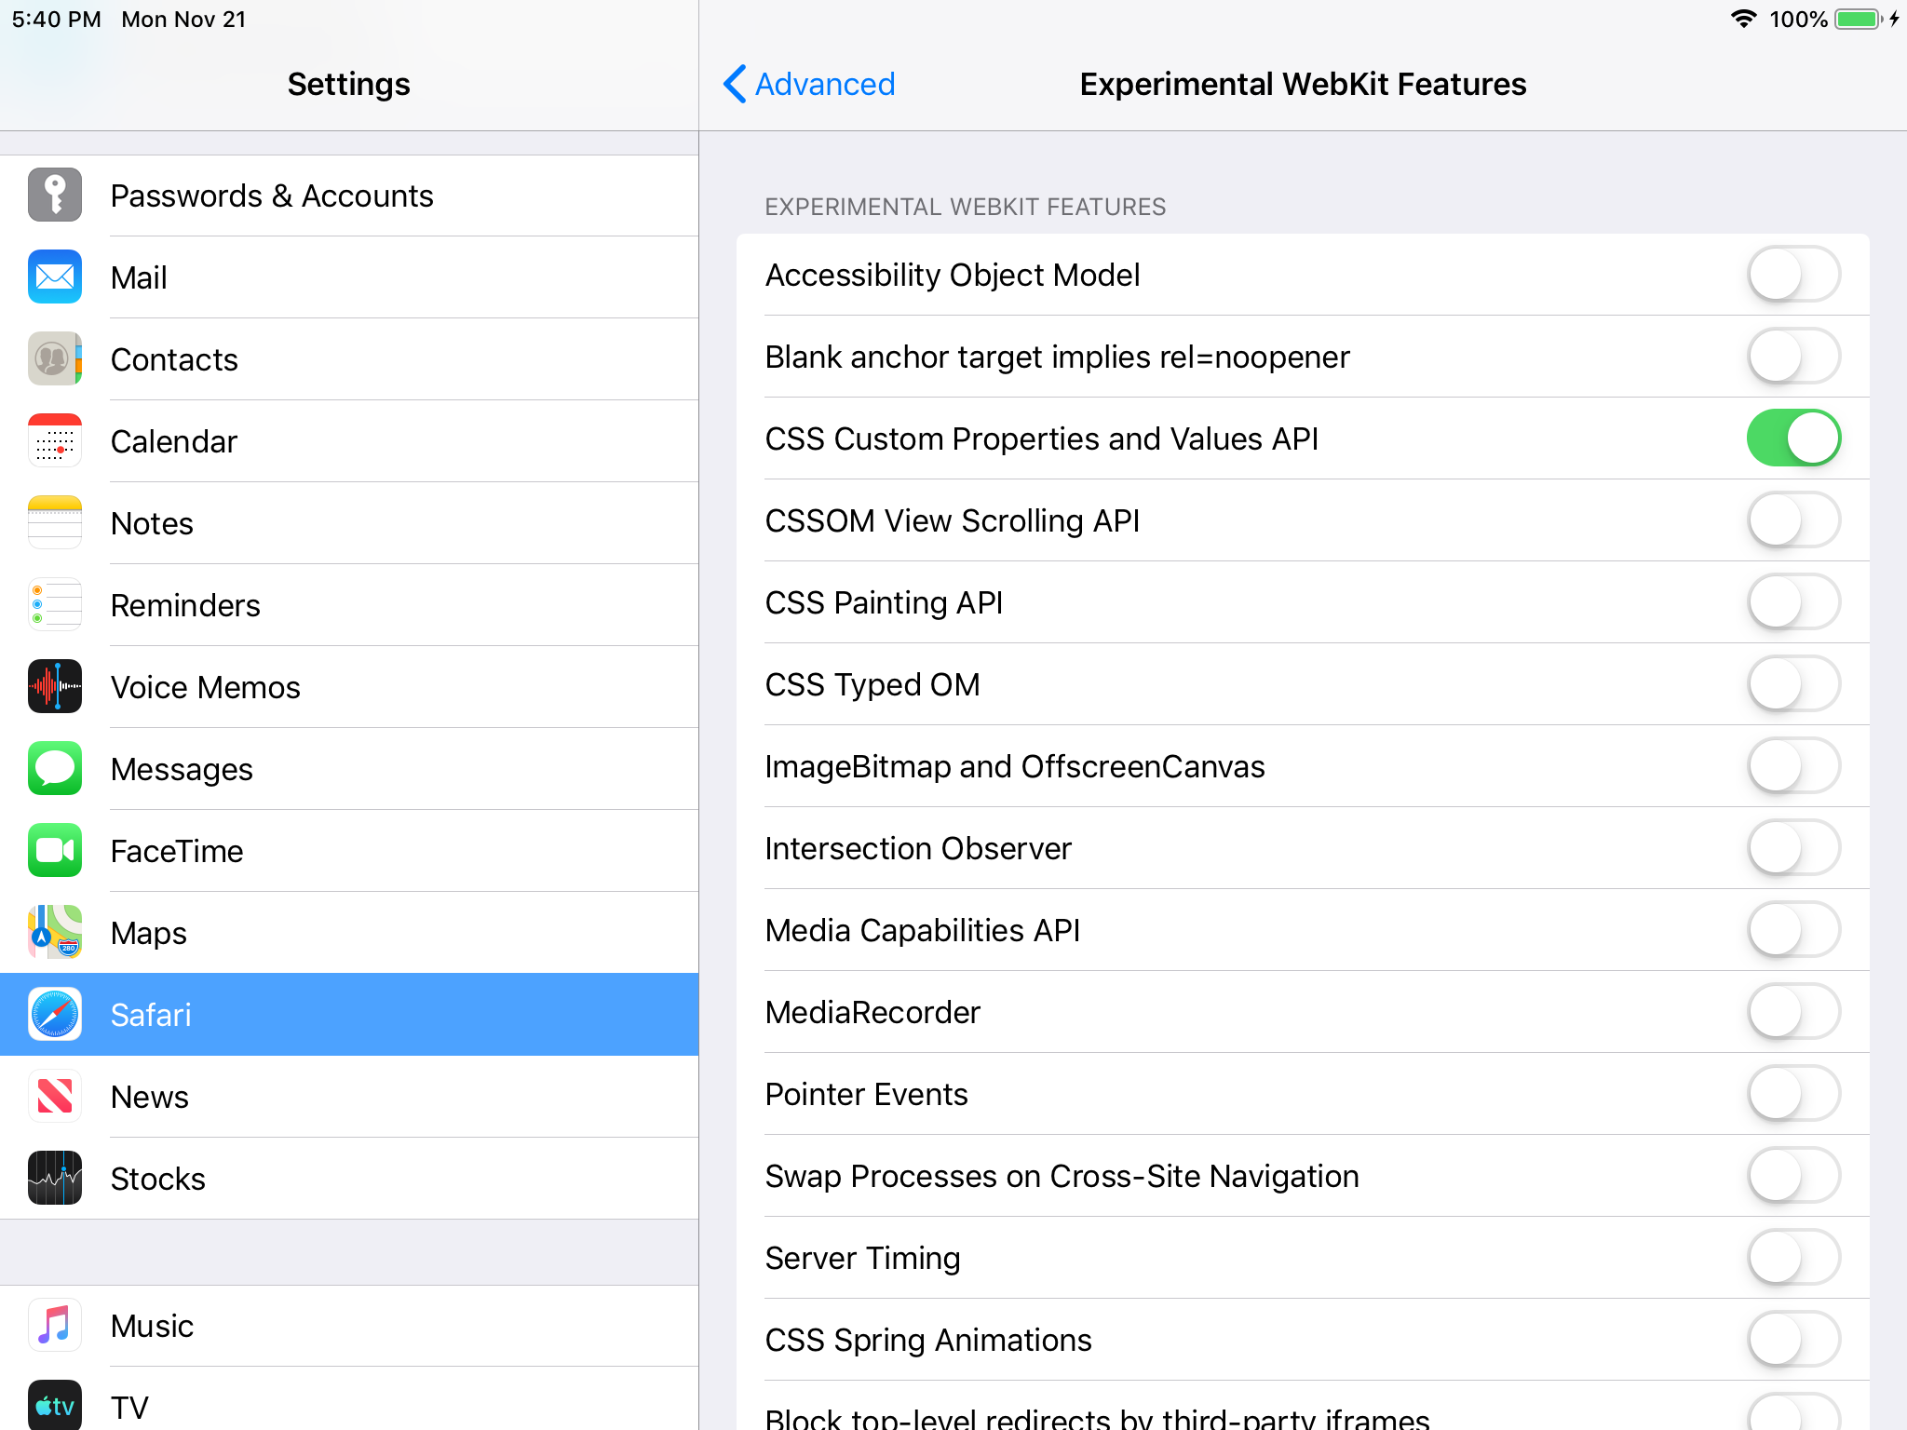Select the Safari compass icon
Viewport: 1907px width, 1430px height.
[x=55, y=1014]
